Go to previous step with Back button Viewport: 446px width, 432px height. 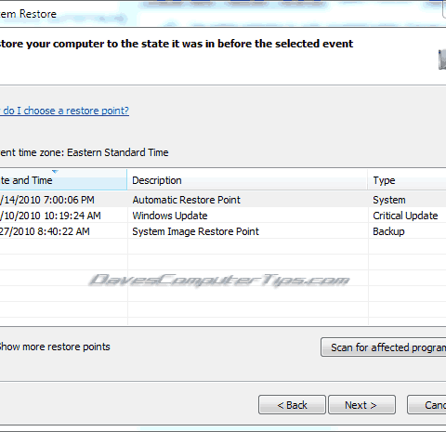pyautogui.click(x=292, y=405)
